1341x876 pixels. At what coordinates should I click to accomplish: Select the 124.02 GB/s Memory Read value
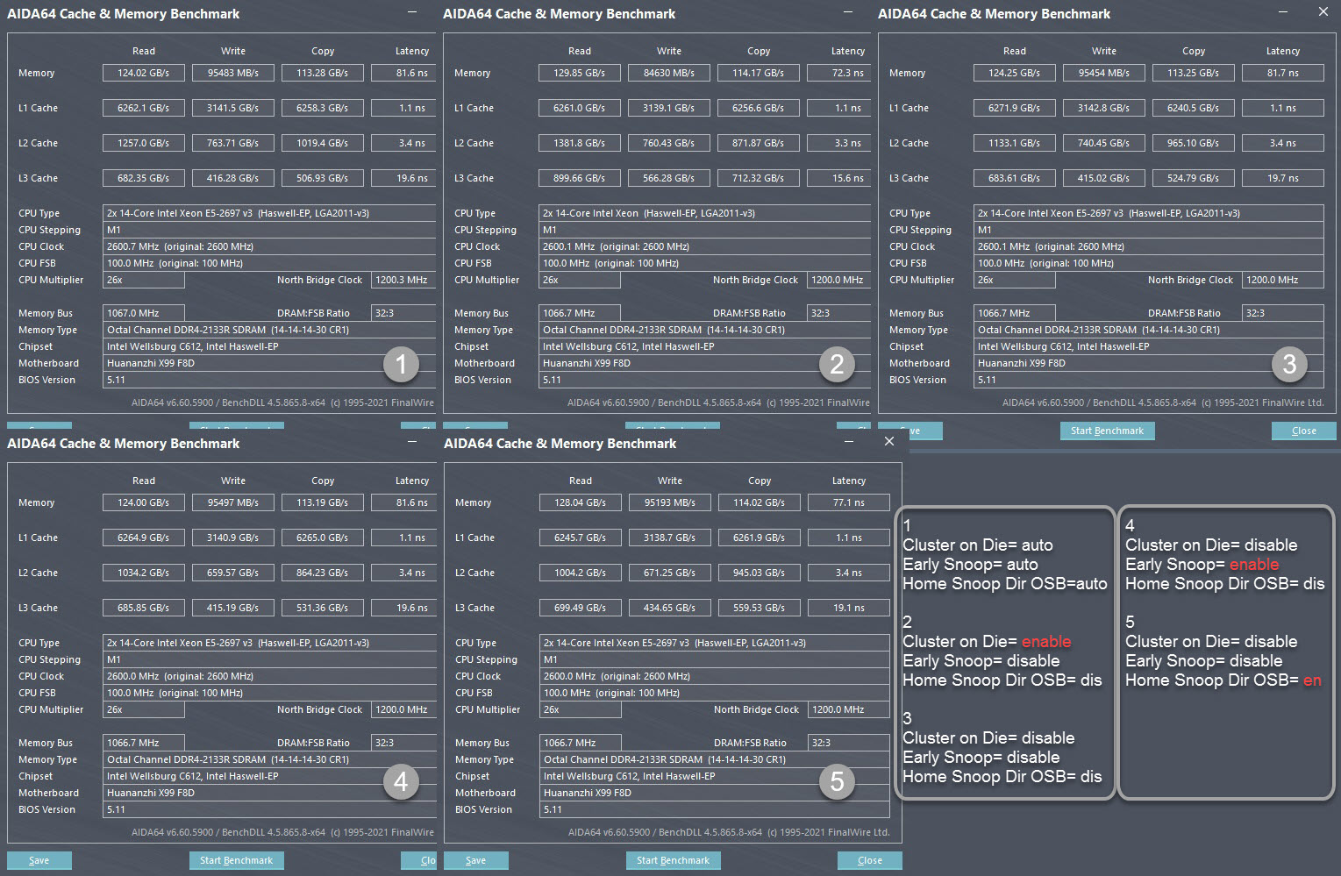144,73
